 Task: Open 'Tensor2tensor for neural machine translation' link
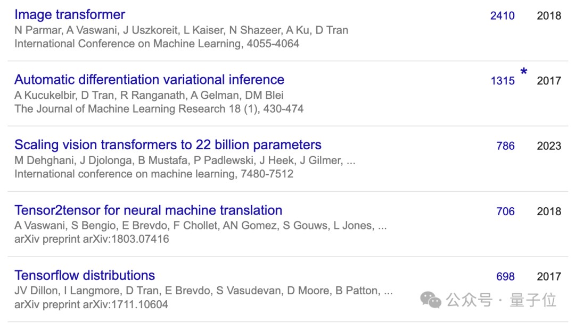148,210
